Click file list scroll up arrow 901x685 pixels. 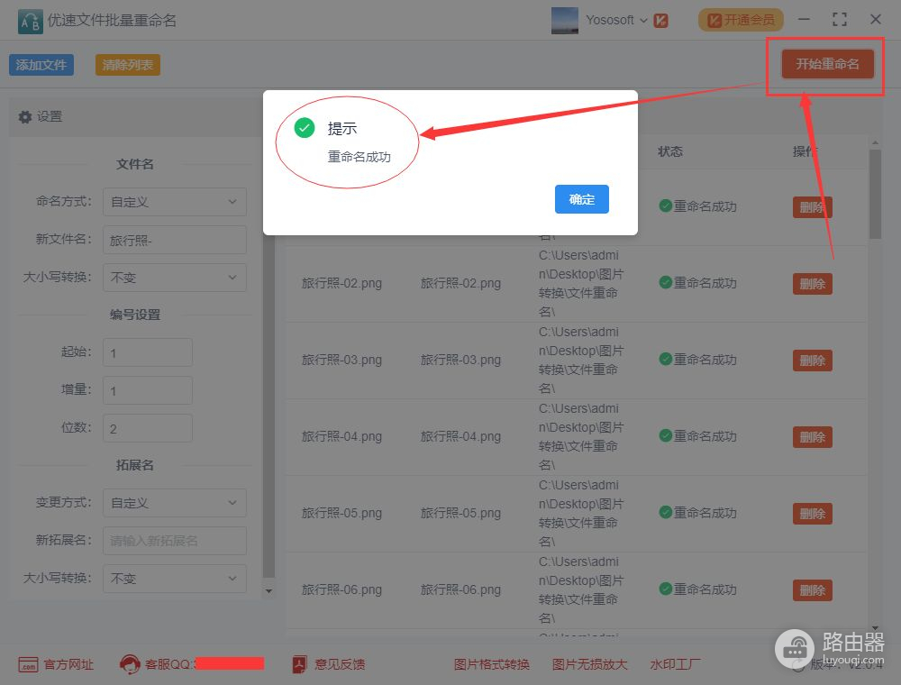(875, 142)
